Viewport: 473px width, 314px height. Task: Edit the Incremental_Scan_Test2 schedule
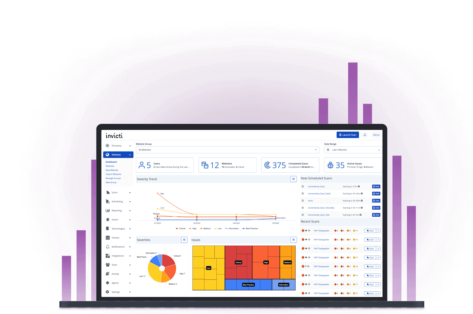[x=376, y=194]
